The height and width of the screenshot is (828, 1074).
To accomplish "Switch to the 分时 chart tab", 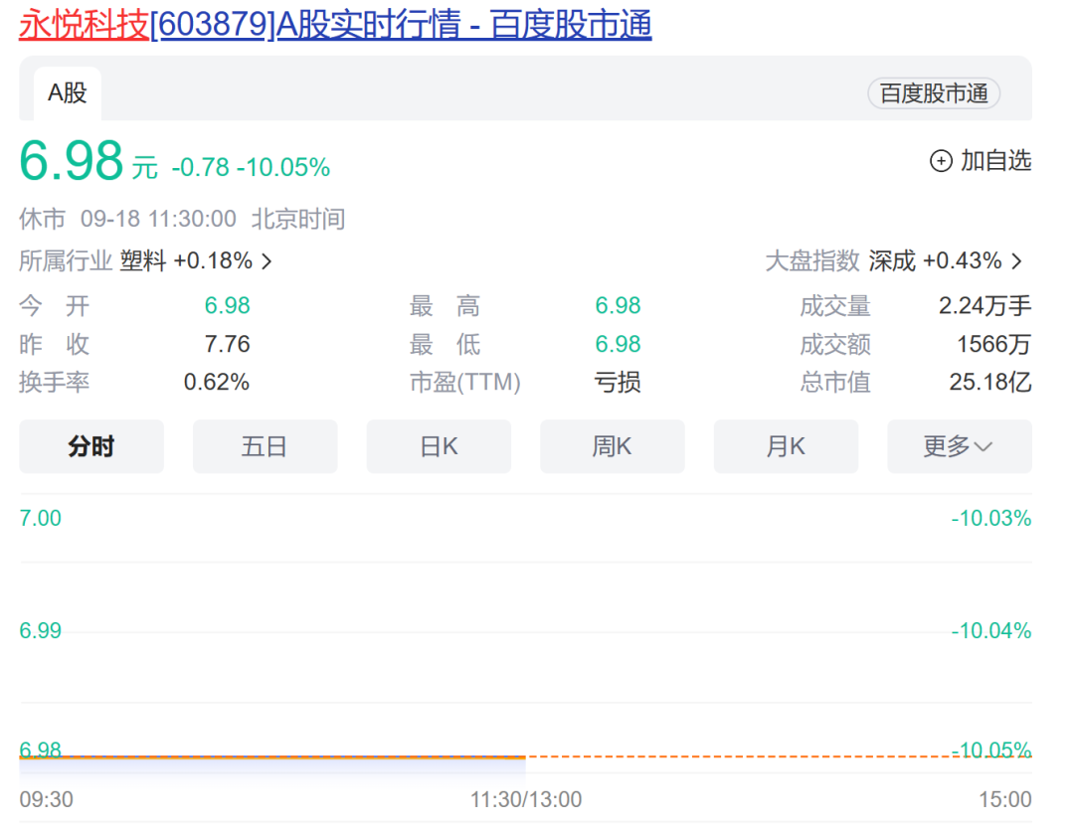I will coord(91,446).
